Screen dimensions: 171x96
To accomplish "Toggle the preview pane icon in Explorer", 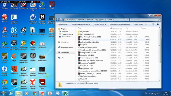I will click(153, 24).
